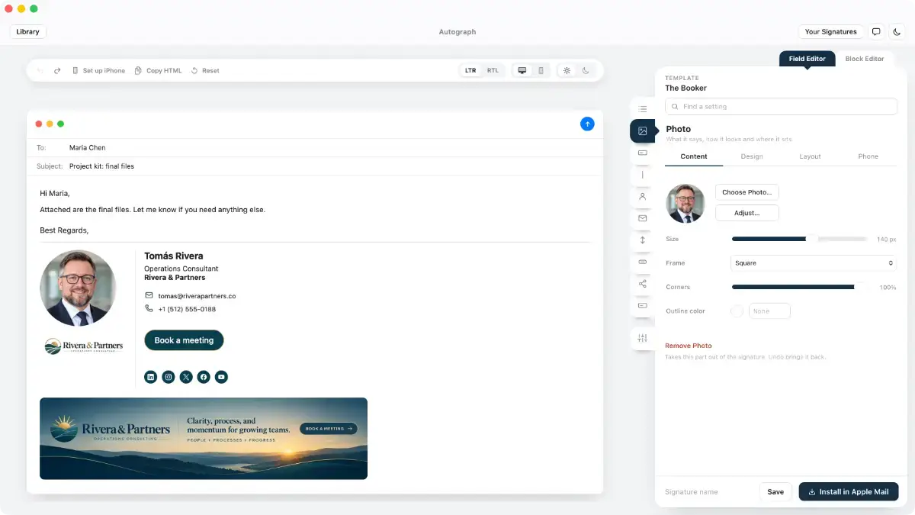This screenshot has width=915, height=515.
Task: Click the Remove Photo link
Action: [x=689, y=346]
